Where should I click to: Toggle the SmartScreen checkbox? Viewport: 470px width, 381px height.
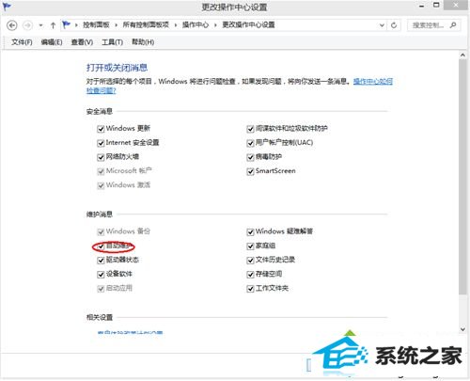[x=250, y=171]
